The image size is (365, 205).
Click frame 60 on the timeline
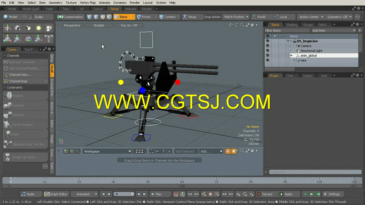click(182, 181)
